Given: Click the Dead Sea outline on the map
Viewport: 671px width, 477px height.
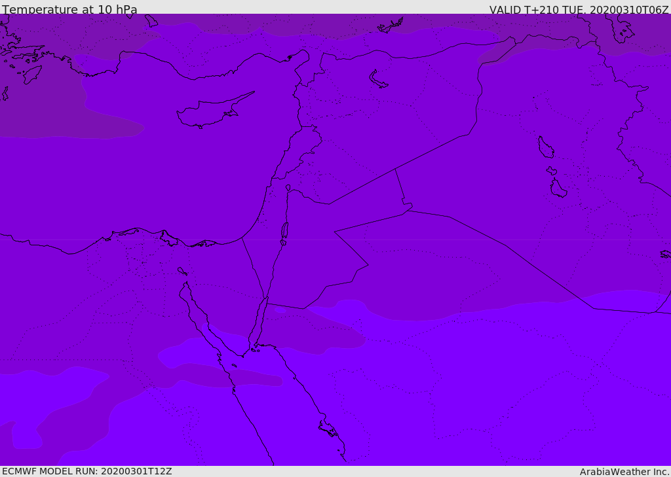Looking at the screenshot, I should [x=284, y=233].
